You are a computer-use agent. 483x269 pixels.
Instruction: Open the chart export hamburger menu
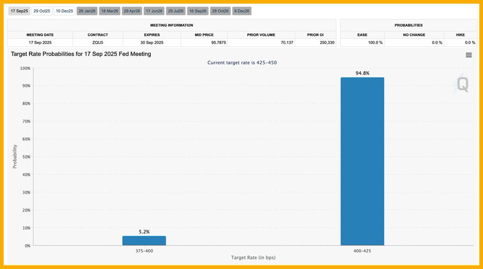point(469,55)
